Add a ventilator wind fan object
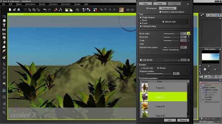Image resolution: width=222 pixels, height=124 pixels. tap(4, 90)
